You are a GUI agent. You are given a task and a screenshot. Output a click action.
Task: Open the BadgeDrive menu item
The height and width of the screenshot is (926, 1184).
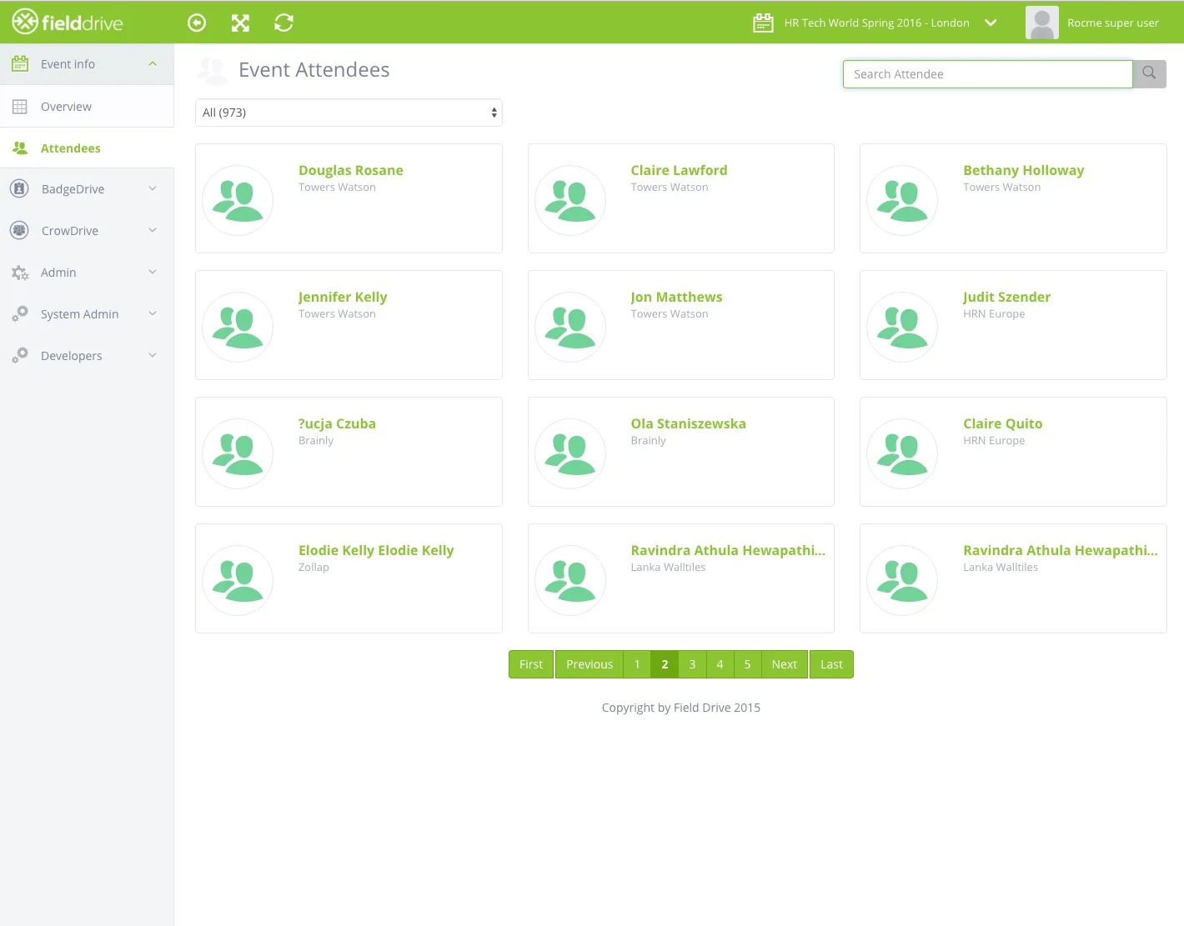coord(87,189)
